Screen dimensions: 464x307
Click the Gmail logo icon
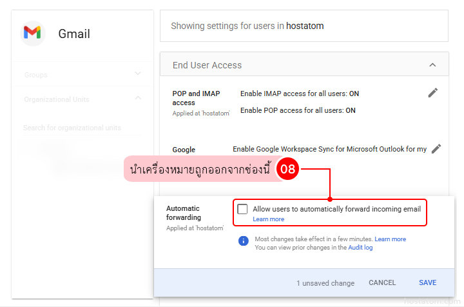pyautogui.click(x=33, y=33)
